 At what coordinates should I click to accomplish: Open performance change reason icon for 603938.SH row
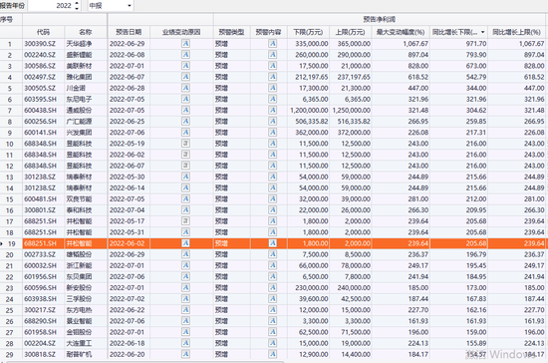pos(185,298)
